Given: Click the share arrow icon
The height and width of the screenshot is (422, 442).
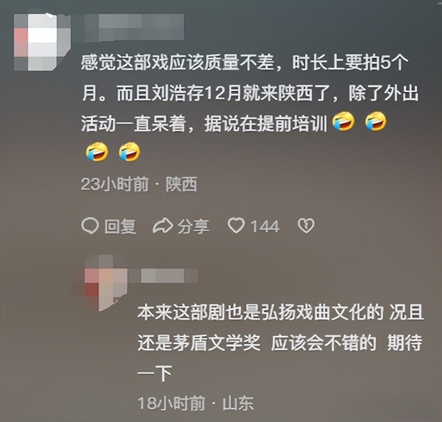Looking at the screenshot, I should (163, 226).
